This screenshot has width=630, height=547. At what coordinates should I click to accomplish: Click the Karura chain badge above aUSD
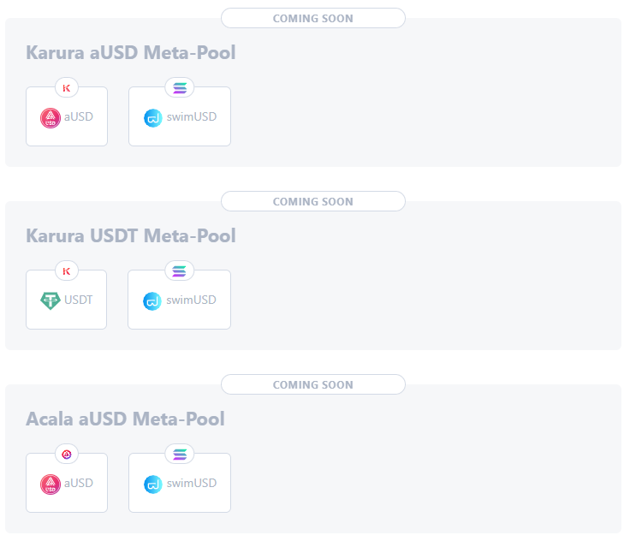tap(67, 87)
